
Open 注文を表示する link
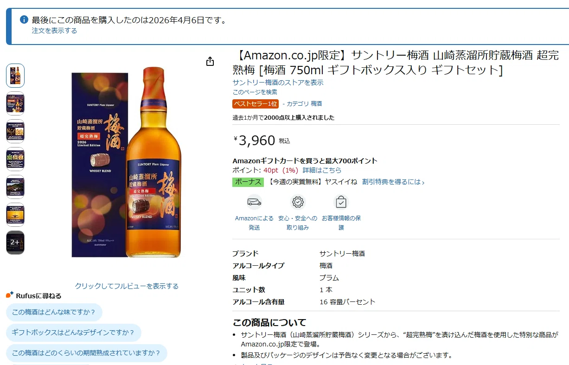click(54, 31)
